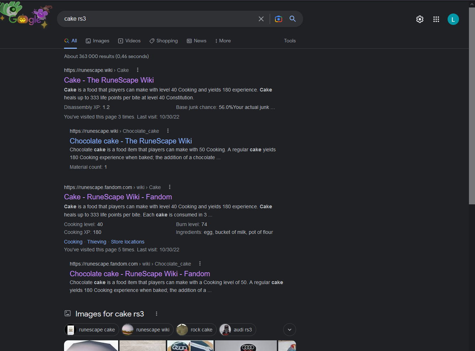
Task: Follow the Thieving sitelink
Action: 97,242
